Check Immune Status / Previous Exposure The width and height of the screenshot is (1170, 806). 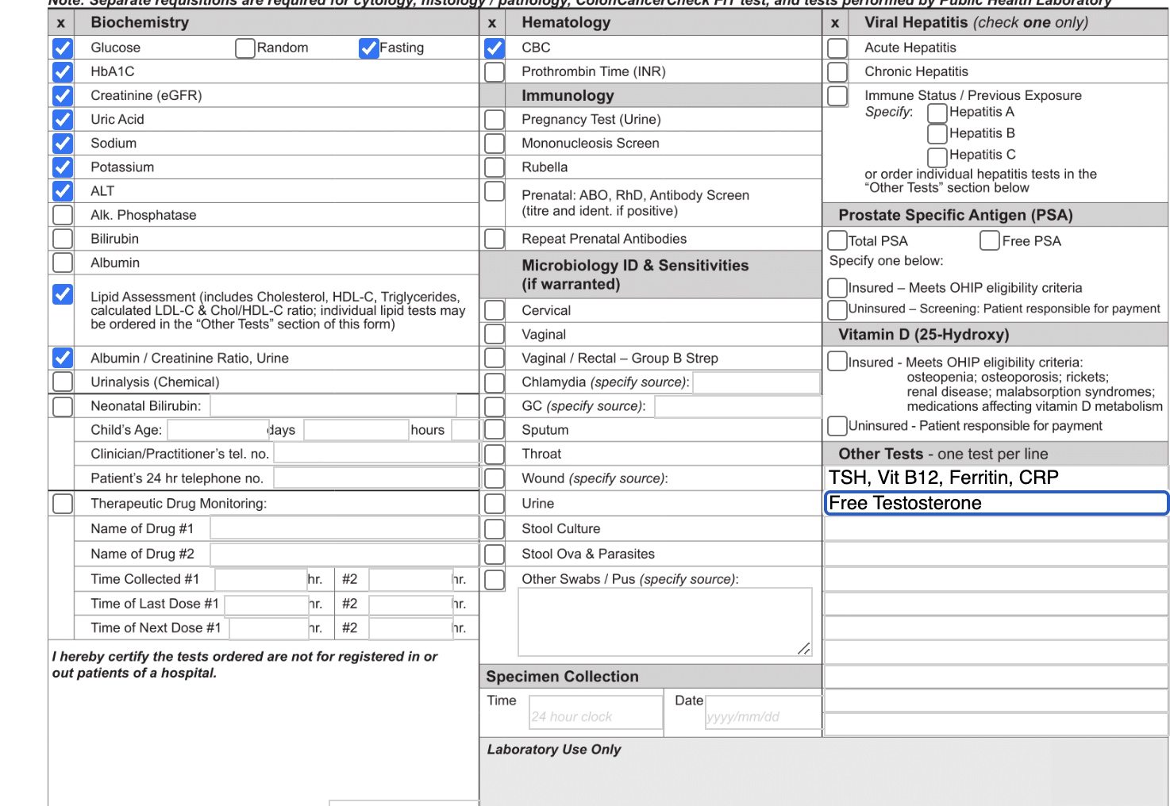click(x=837, y=96)
